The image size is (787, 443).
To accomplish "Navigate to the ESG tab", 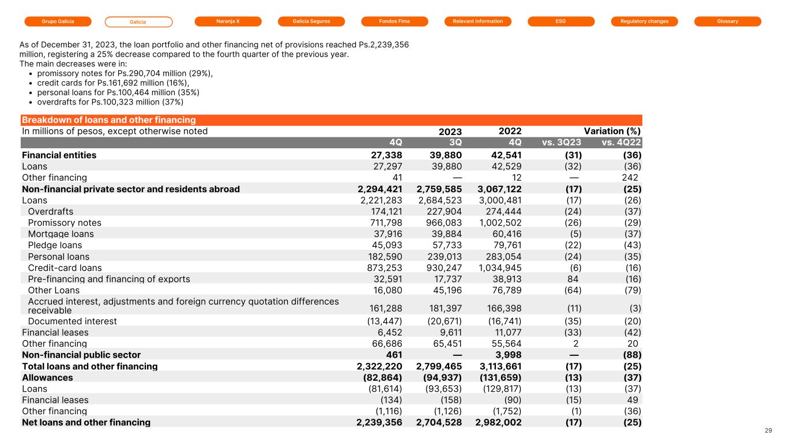I will coord(561,21).
